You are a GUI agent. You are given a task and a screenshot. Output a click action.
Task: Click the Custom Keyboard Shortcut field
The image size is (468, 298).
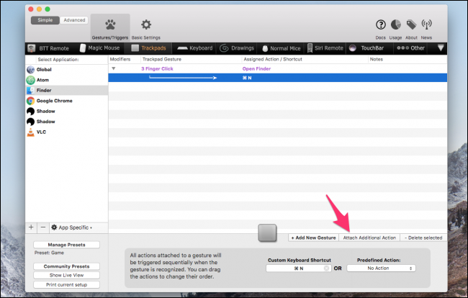tap(298, 268)
